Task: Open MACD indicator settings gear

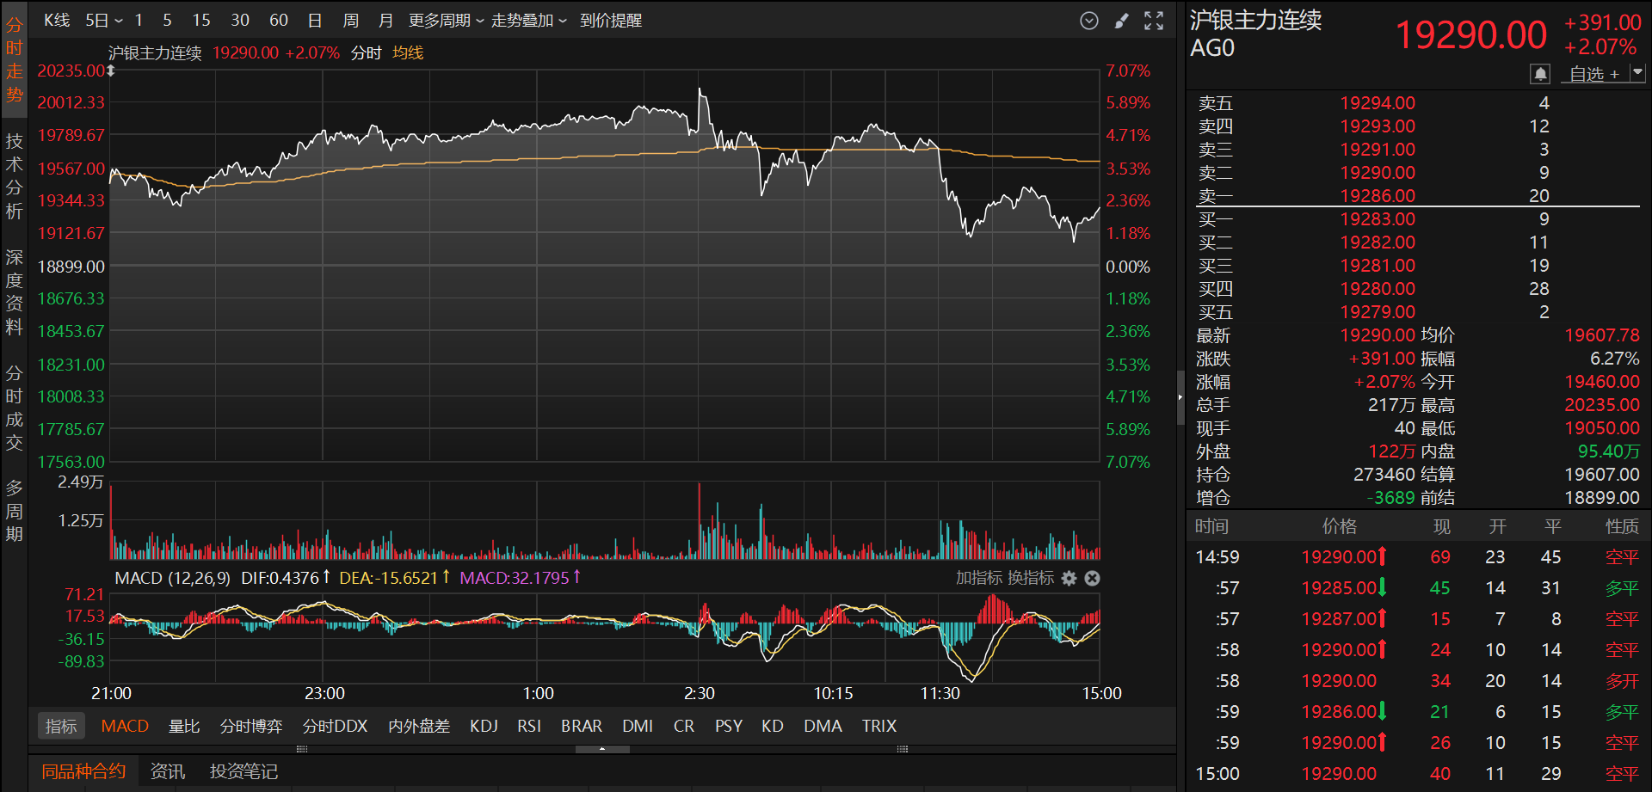Action: pyautogui.click(x=1069, y=578)
